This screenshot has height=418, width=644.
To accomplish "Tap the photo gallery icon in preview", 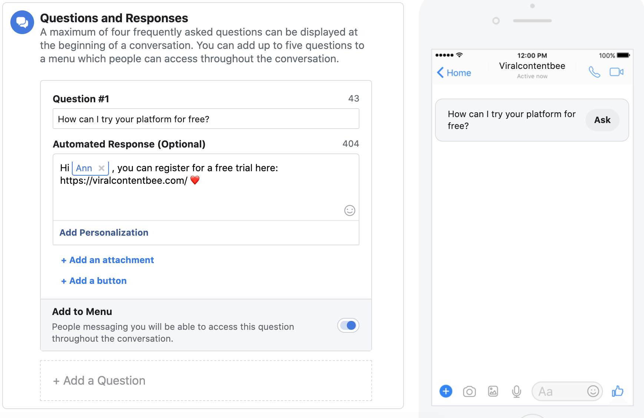I will click(x=493, y=391).
